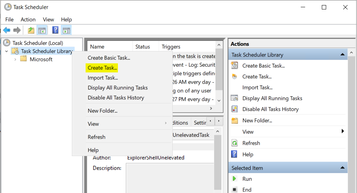Image resolution: width=357 pixels, height=193 pixels.
Task: Click the blue Back arrow in toolbar
Action: pos(7,30)
